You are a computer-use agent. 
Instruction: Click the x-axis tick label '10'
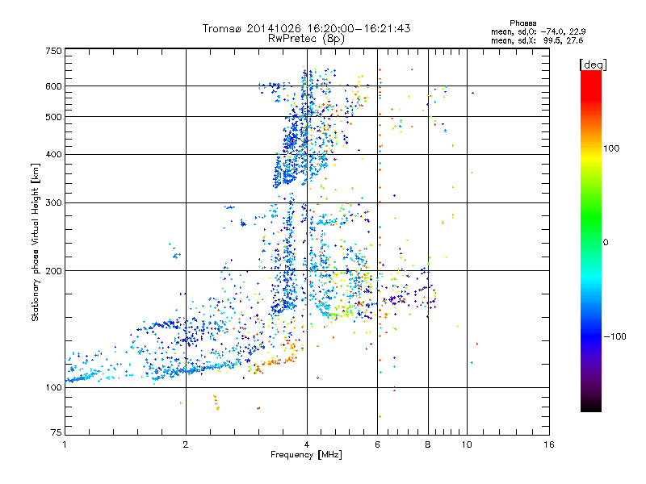467,444
